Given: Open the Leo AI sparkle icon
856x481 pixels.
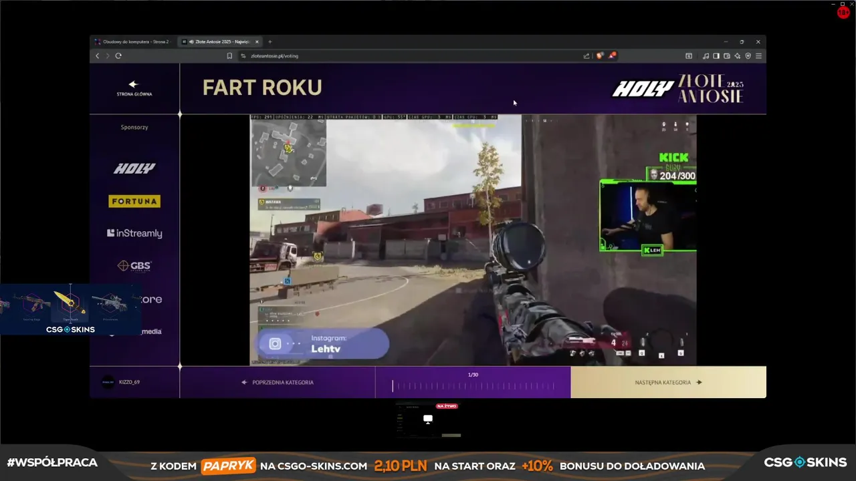Looking at the screenshot, I should (x=737, y=56).
